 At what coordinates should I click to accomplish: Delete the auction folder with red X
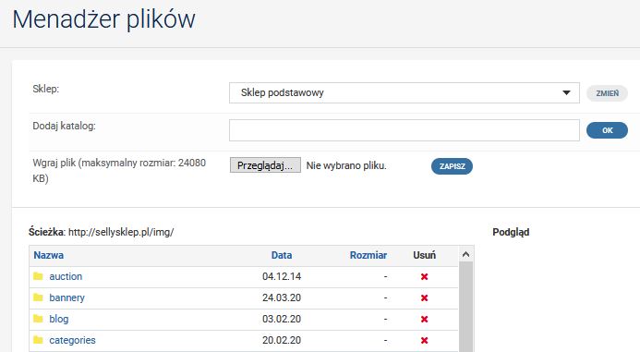pyautogui.click(x=424, y=277)
